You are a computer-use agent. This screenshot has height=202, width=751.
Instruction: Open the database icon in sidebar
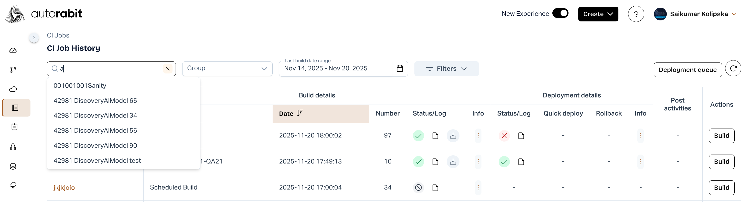(x=13, y=166)
